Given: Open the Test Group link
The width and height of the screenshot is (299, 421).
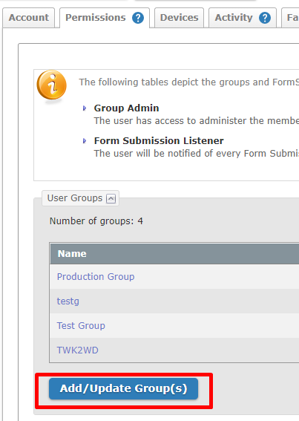Looking at the screenshot, I should pyautogui.click(x=81, y=326).
